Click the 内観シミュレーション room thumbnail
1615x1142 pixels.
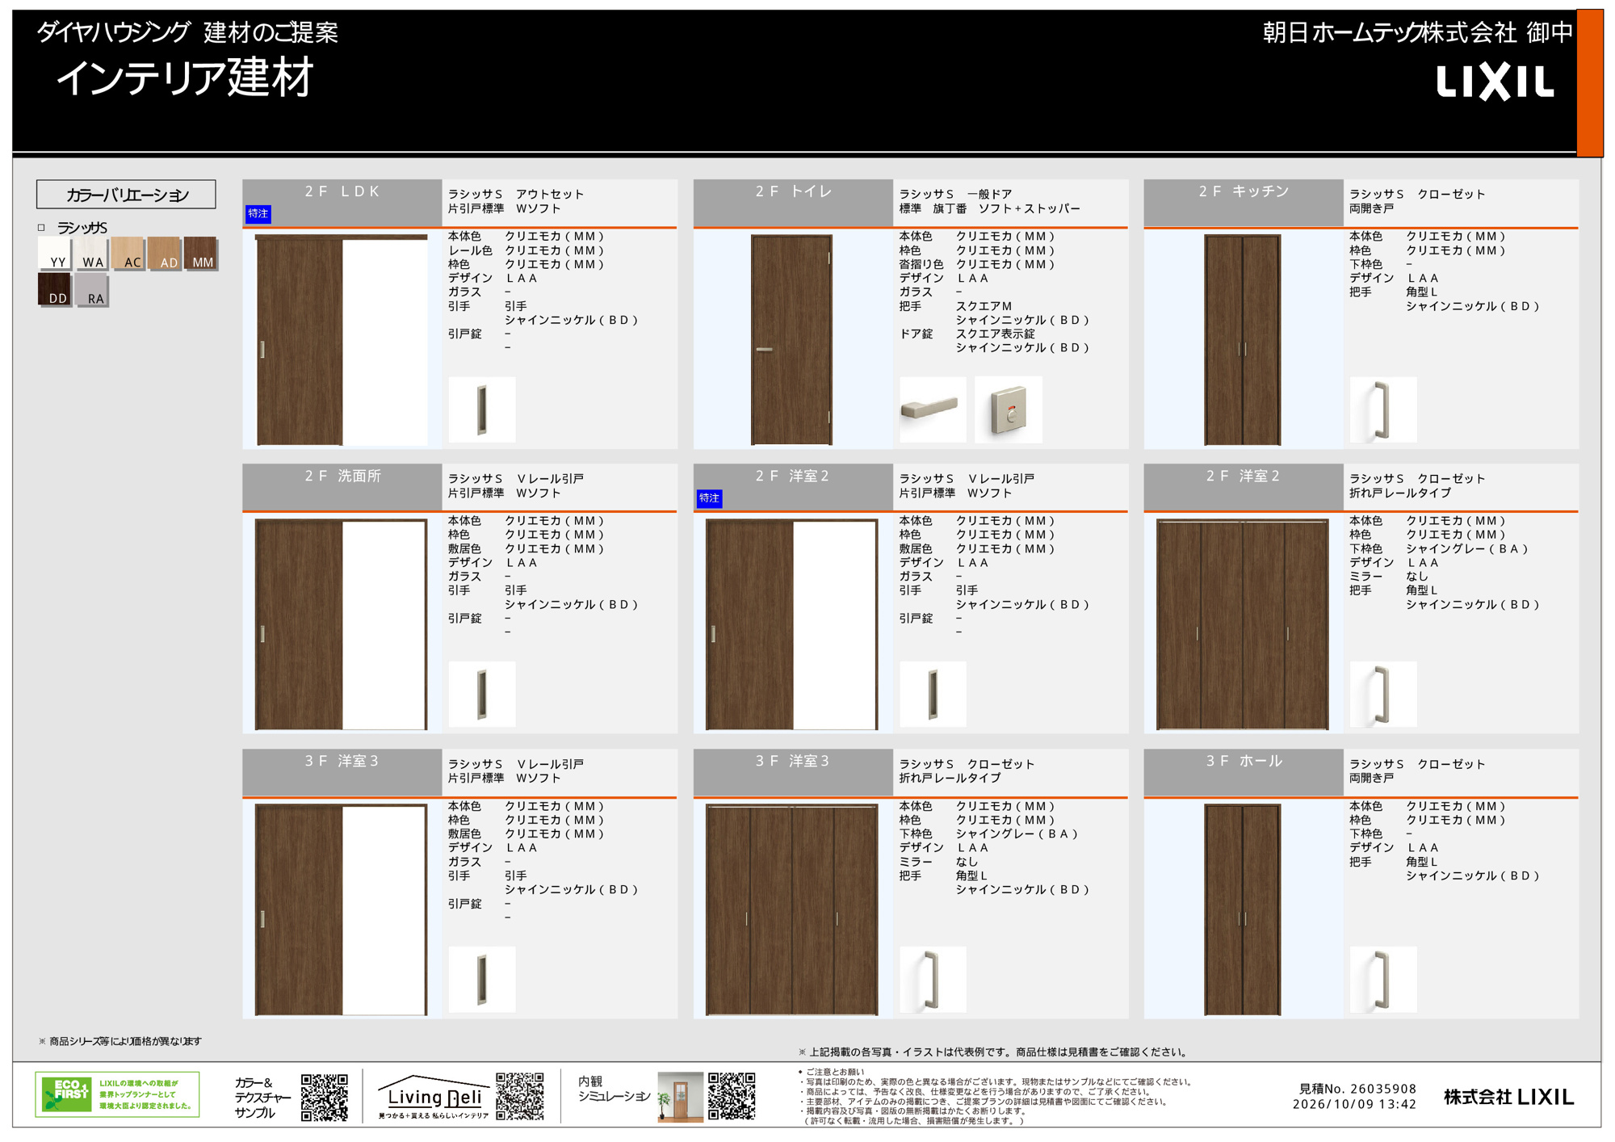tap(681, 1097)
